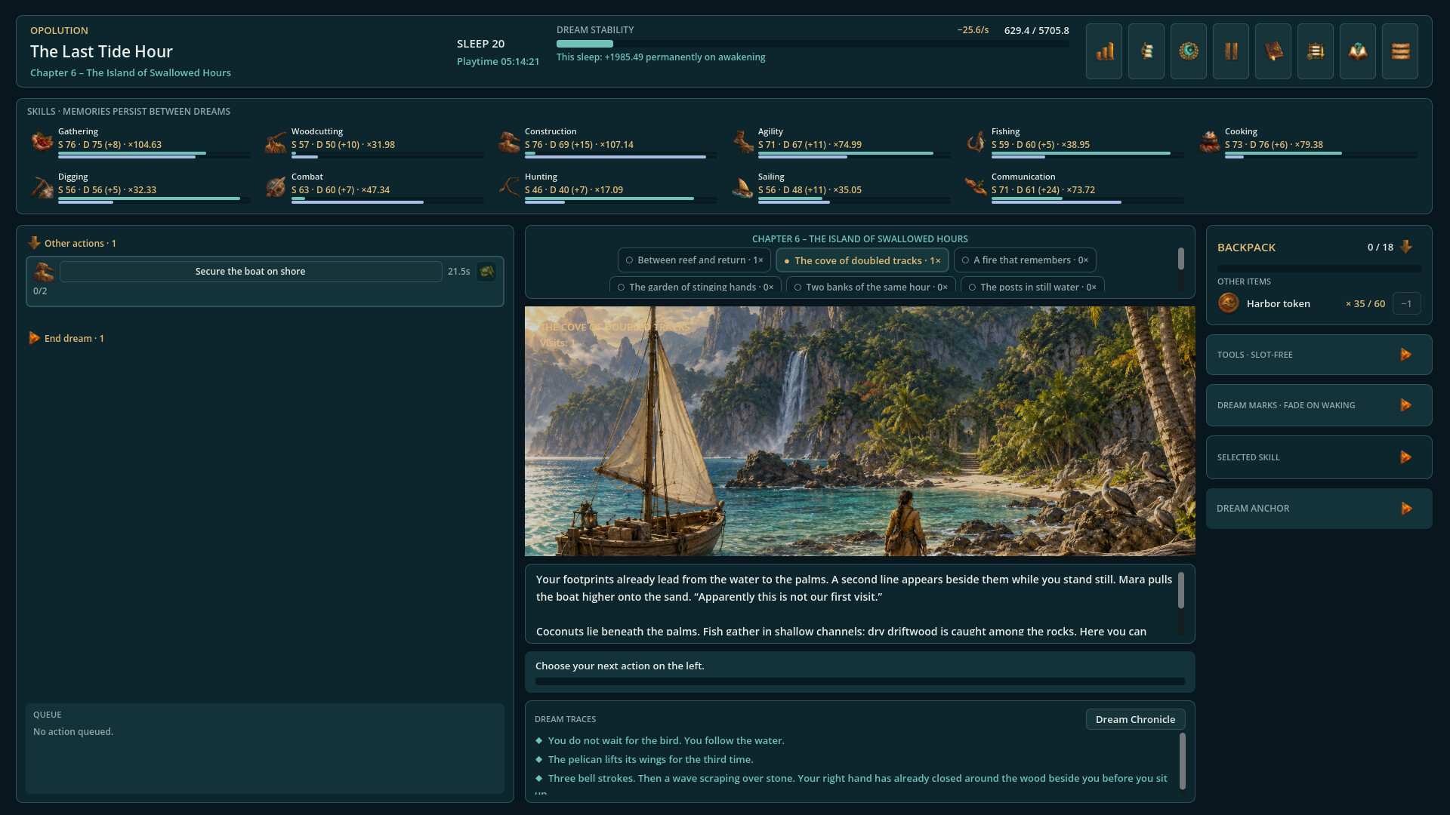Pause the game with pause icon

(1231, 51)
